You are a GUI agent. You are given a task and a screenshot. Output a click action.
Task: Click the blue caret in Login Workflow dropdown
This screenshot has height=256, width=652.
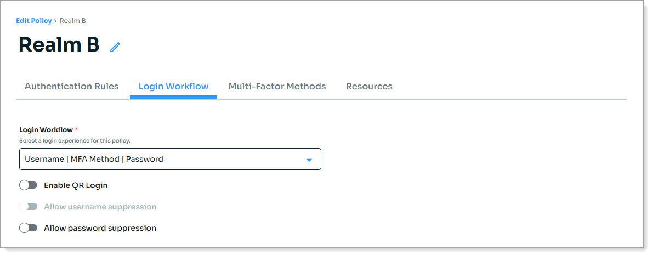309,160
